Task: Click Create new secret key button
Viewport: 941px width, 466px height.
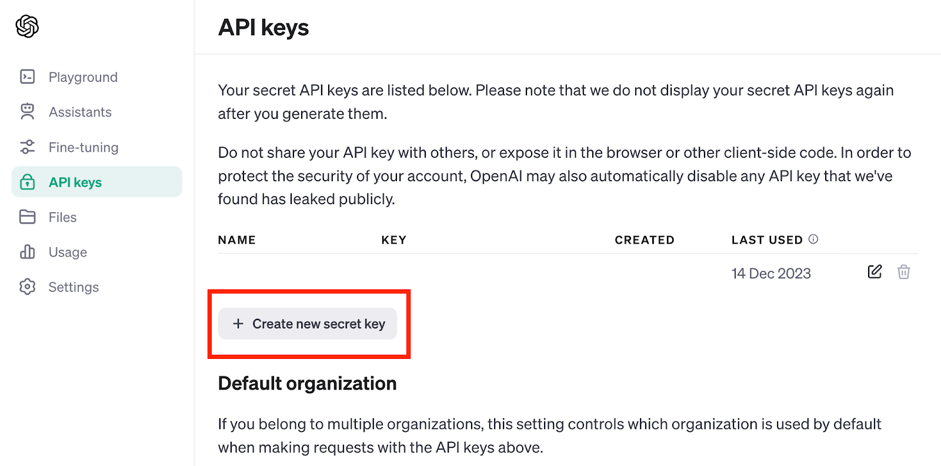Action: click(x=308, y=324)
